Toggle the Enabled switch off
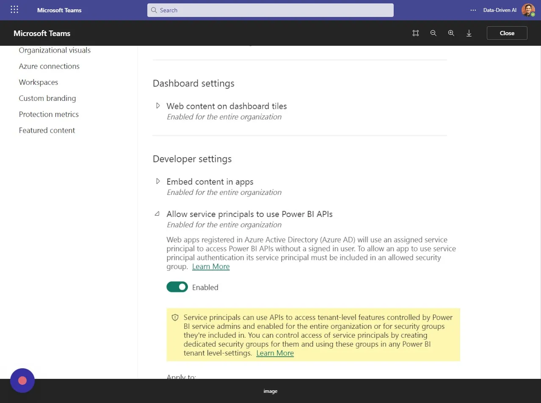Screen dimensions: 541x403 (x=177, y=287)
